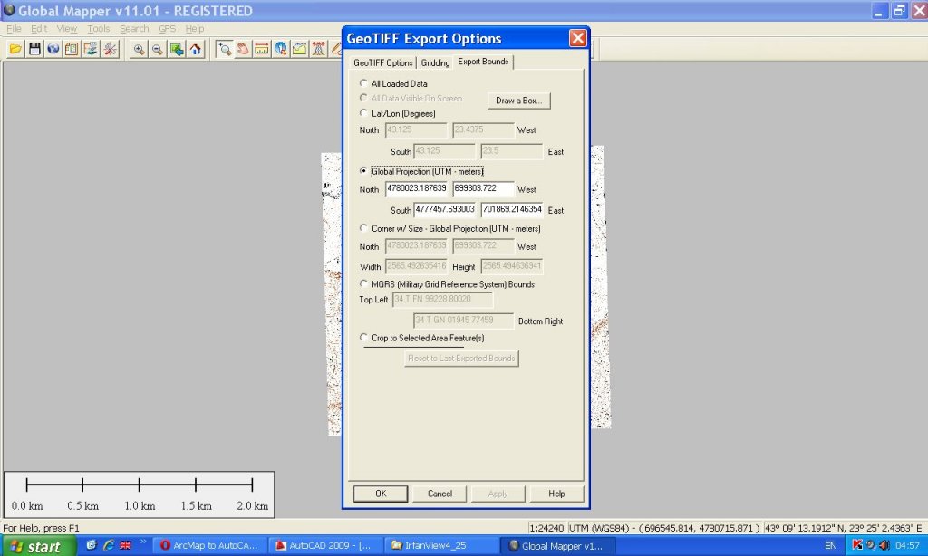Click OK in the export dialog
Screen dimensions: 928x556
pos(380,494)
